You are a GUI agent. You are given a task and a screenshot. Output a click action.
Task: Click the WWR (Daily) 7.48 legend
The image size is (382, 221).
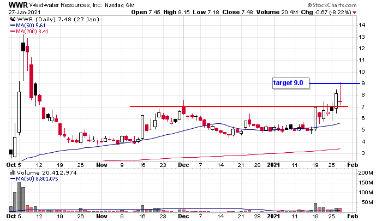(58, 20)
